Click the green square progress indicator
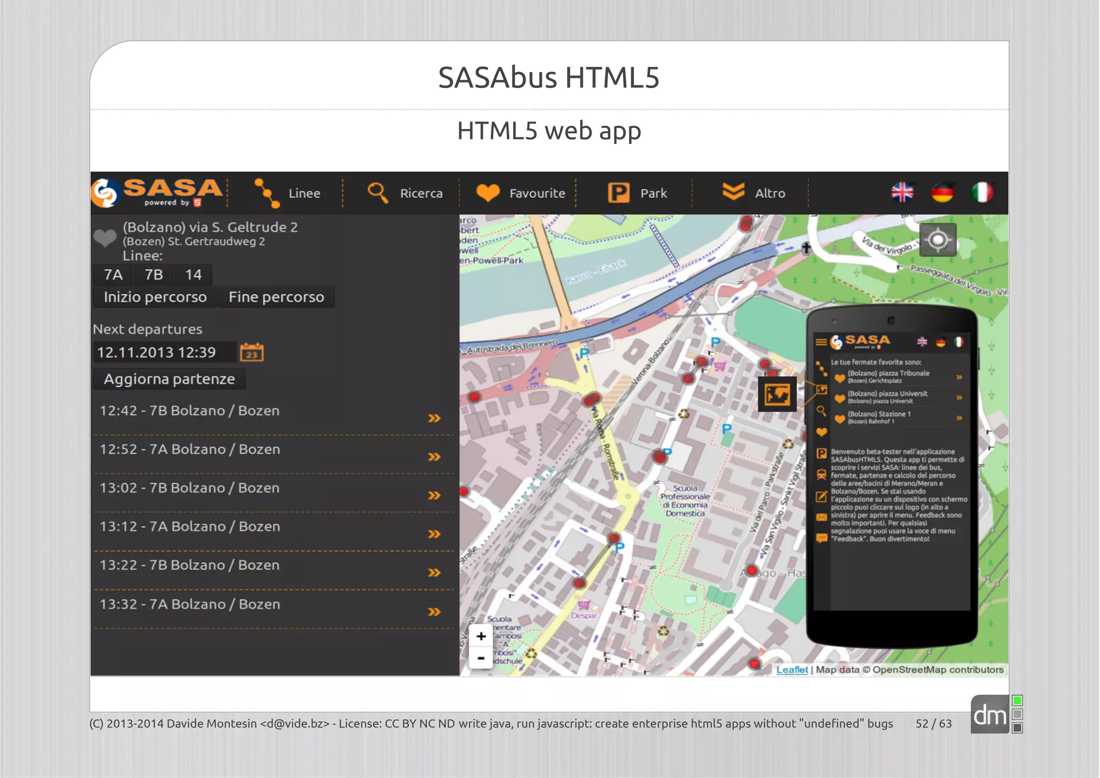The image size is (1100, 778). click(x=1017, y=700)
